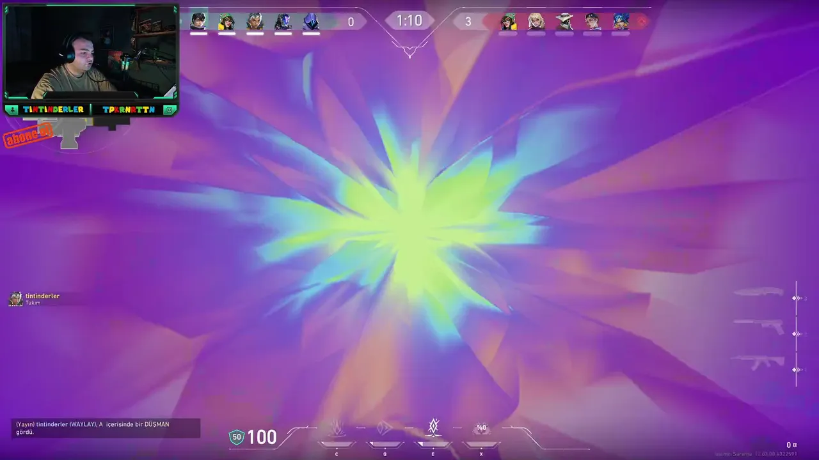Click the streamer webcam feed
This screenshot has height=460, width=819.
point(91,52)
